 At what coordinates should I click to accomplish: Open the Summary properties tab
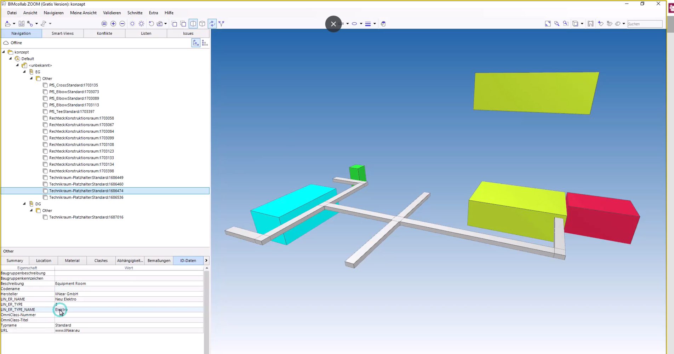click(x=15, y=261)
